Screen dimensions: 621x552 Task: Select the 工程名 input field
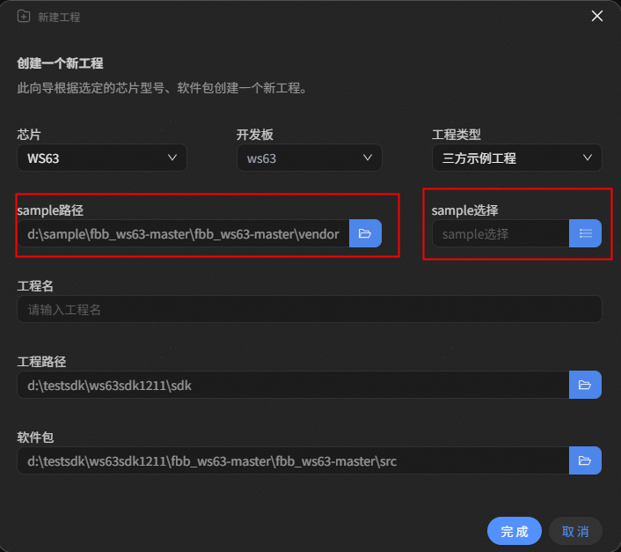pyautogui.click(x=309, y=309)
